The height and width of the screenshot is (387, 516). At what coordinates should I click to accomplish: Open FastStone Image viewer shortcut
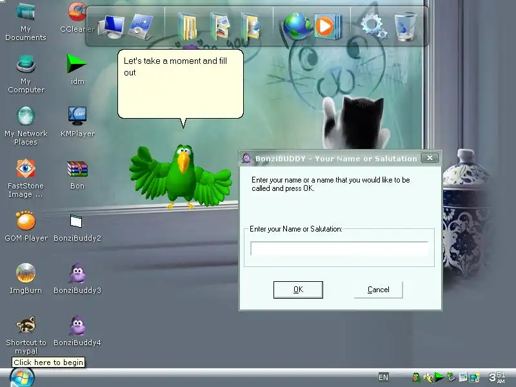[26, 179]
